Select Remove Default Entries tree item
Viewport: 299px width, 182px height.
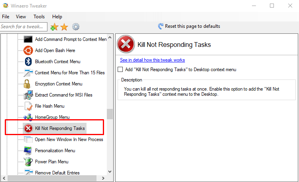pos(57,173)
